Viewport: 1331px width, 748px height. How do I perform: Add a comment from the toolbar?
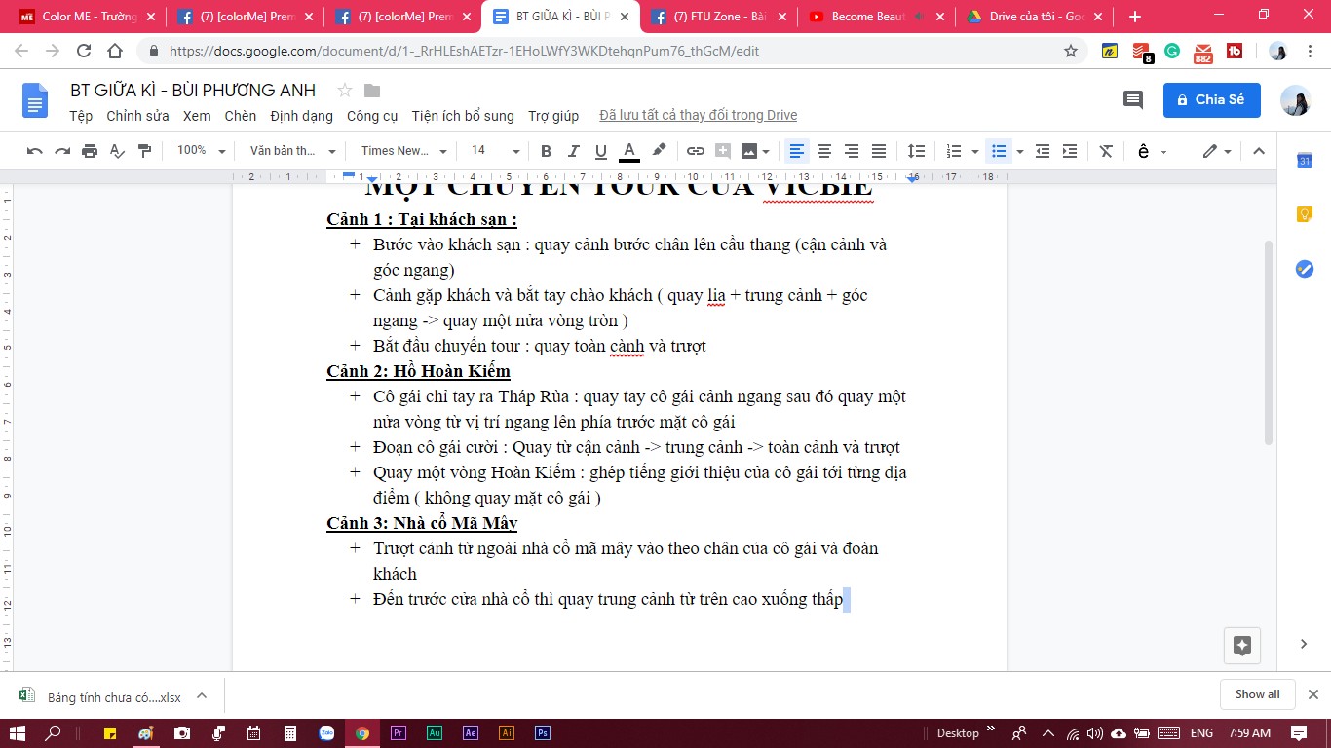(x=723, y=151)
